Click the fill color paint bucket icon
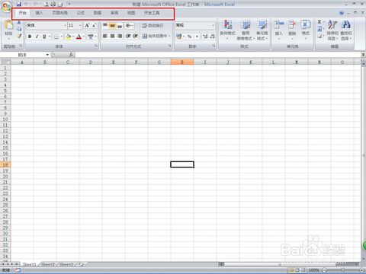366x274 pixels. pos(68,37)
